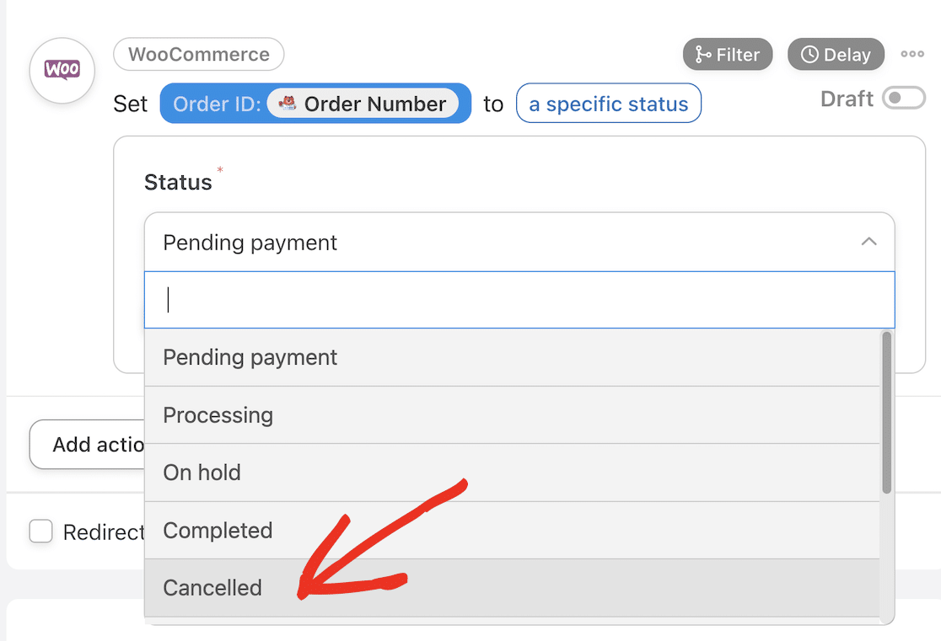Check the Redirect checkbox
Image resolution: width=941 pixels, height=641 pixels.
point(40,531)
